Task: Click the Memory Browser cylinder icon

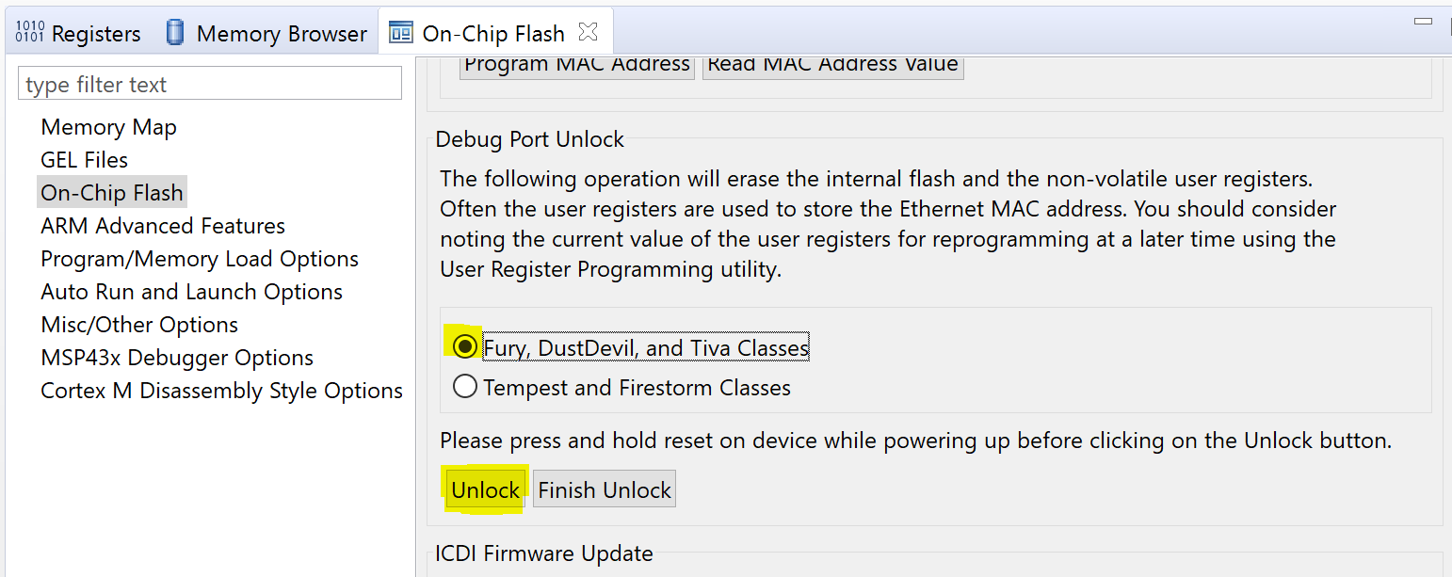Action: 175,33
